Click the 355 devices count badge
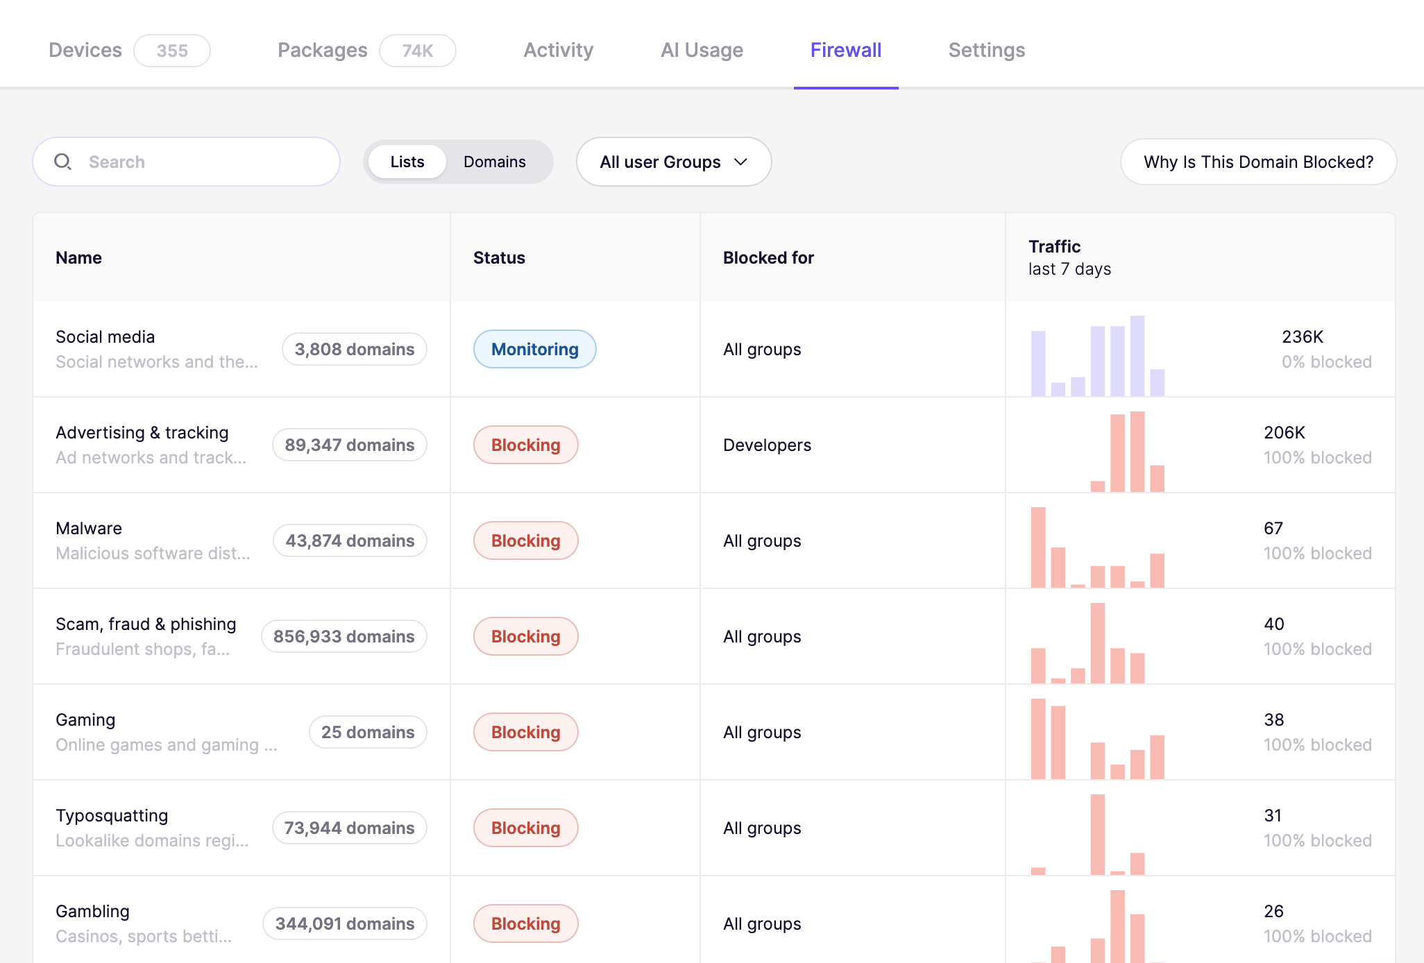1424x963 pixels. [x=172, y=51]
